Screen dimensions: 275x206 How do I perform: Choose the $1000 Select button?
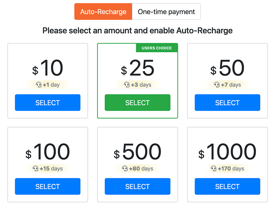click(228, 186)
